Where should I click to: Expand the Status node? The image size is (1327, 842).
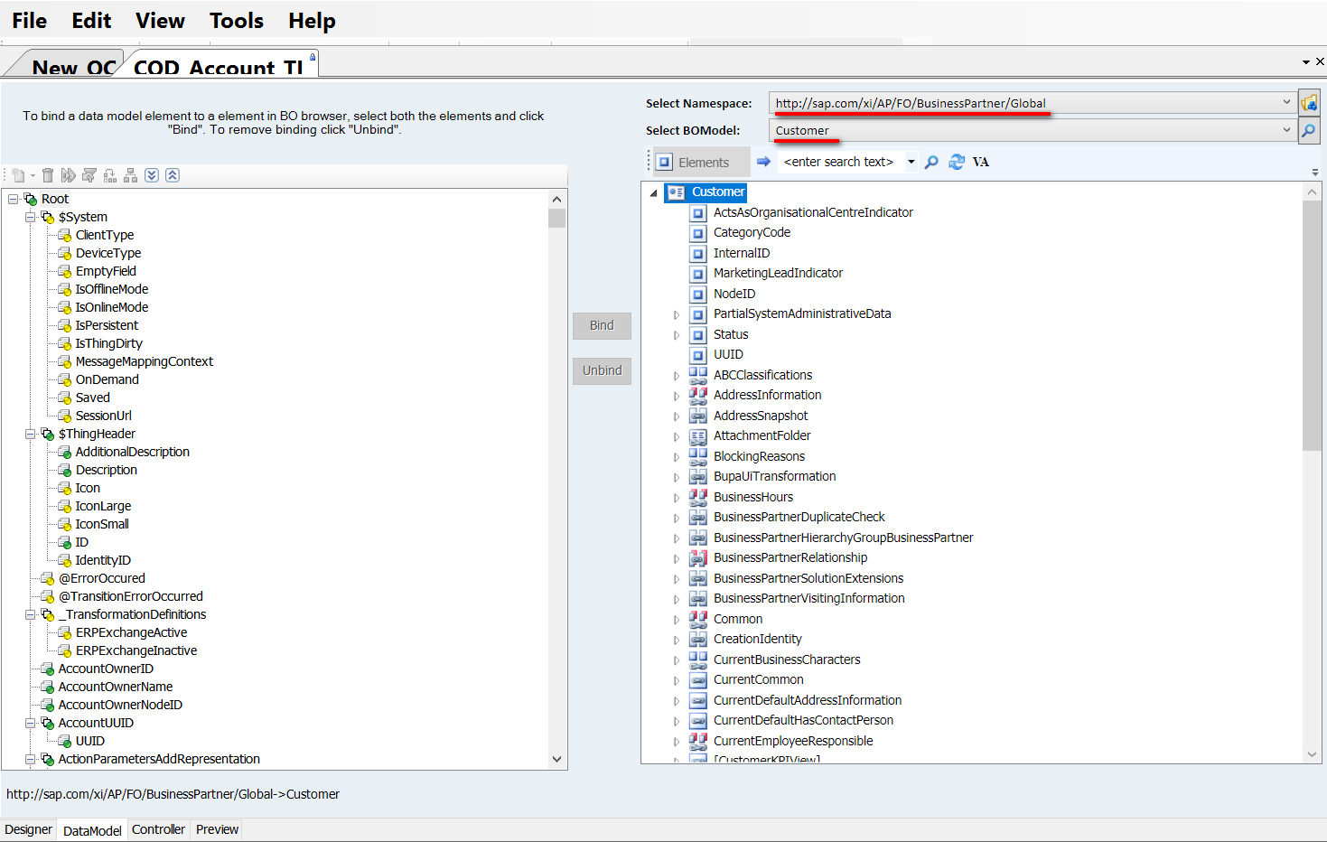(676, 335)
